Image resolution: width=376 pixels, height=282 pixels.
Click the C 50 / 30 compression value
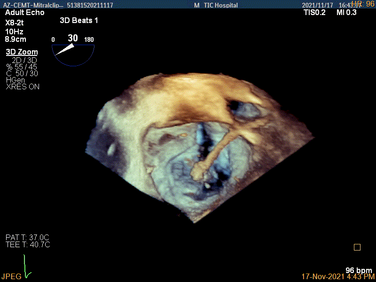(x=22, y=73)
